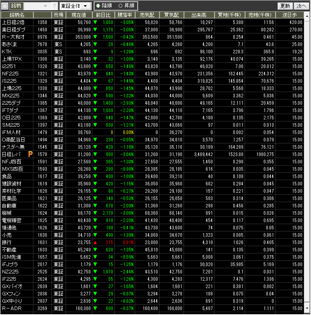Click the 買残(千株) column header
Image resolution: width=311 pixels, height=315 pixels.
pyautogui.click(x=230, y=15)
